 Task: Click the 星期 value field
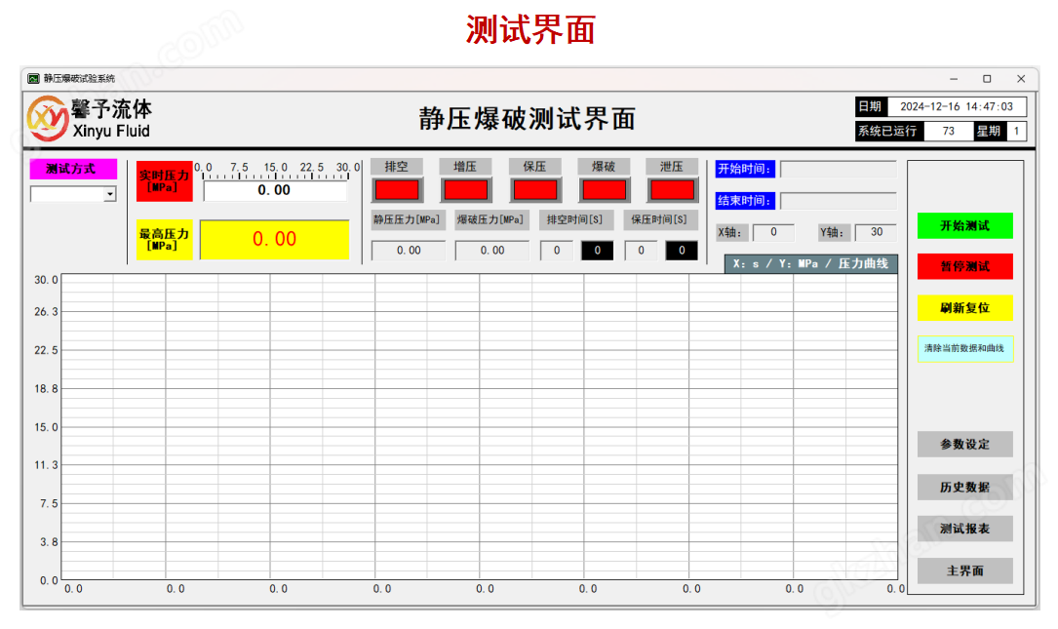coord(1016,131)
